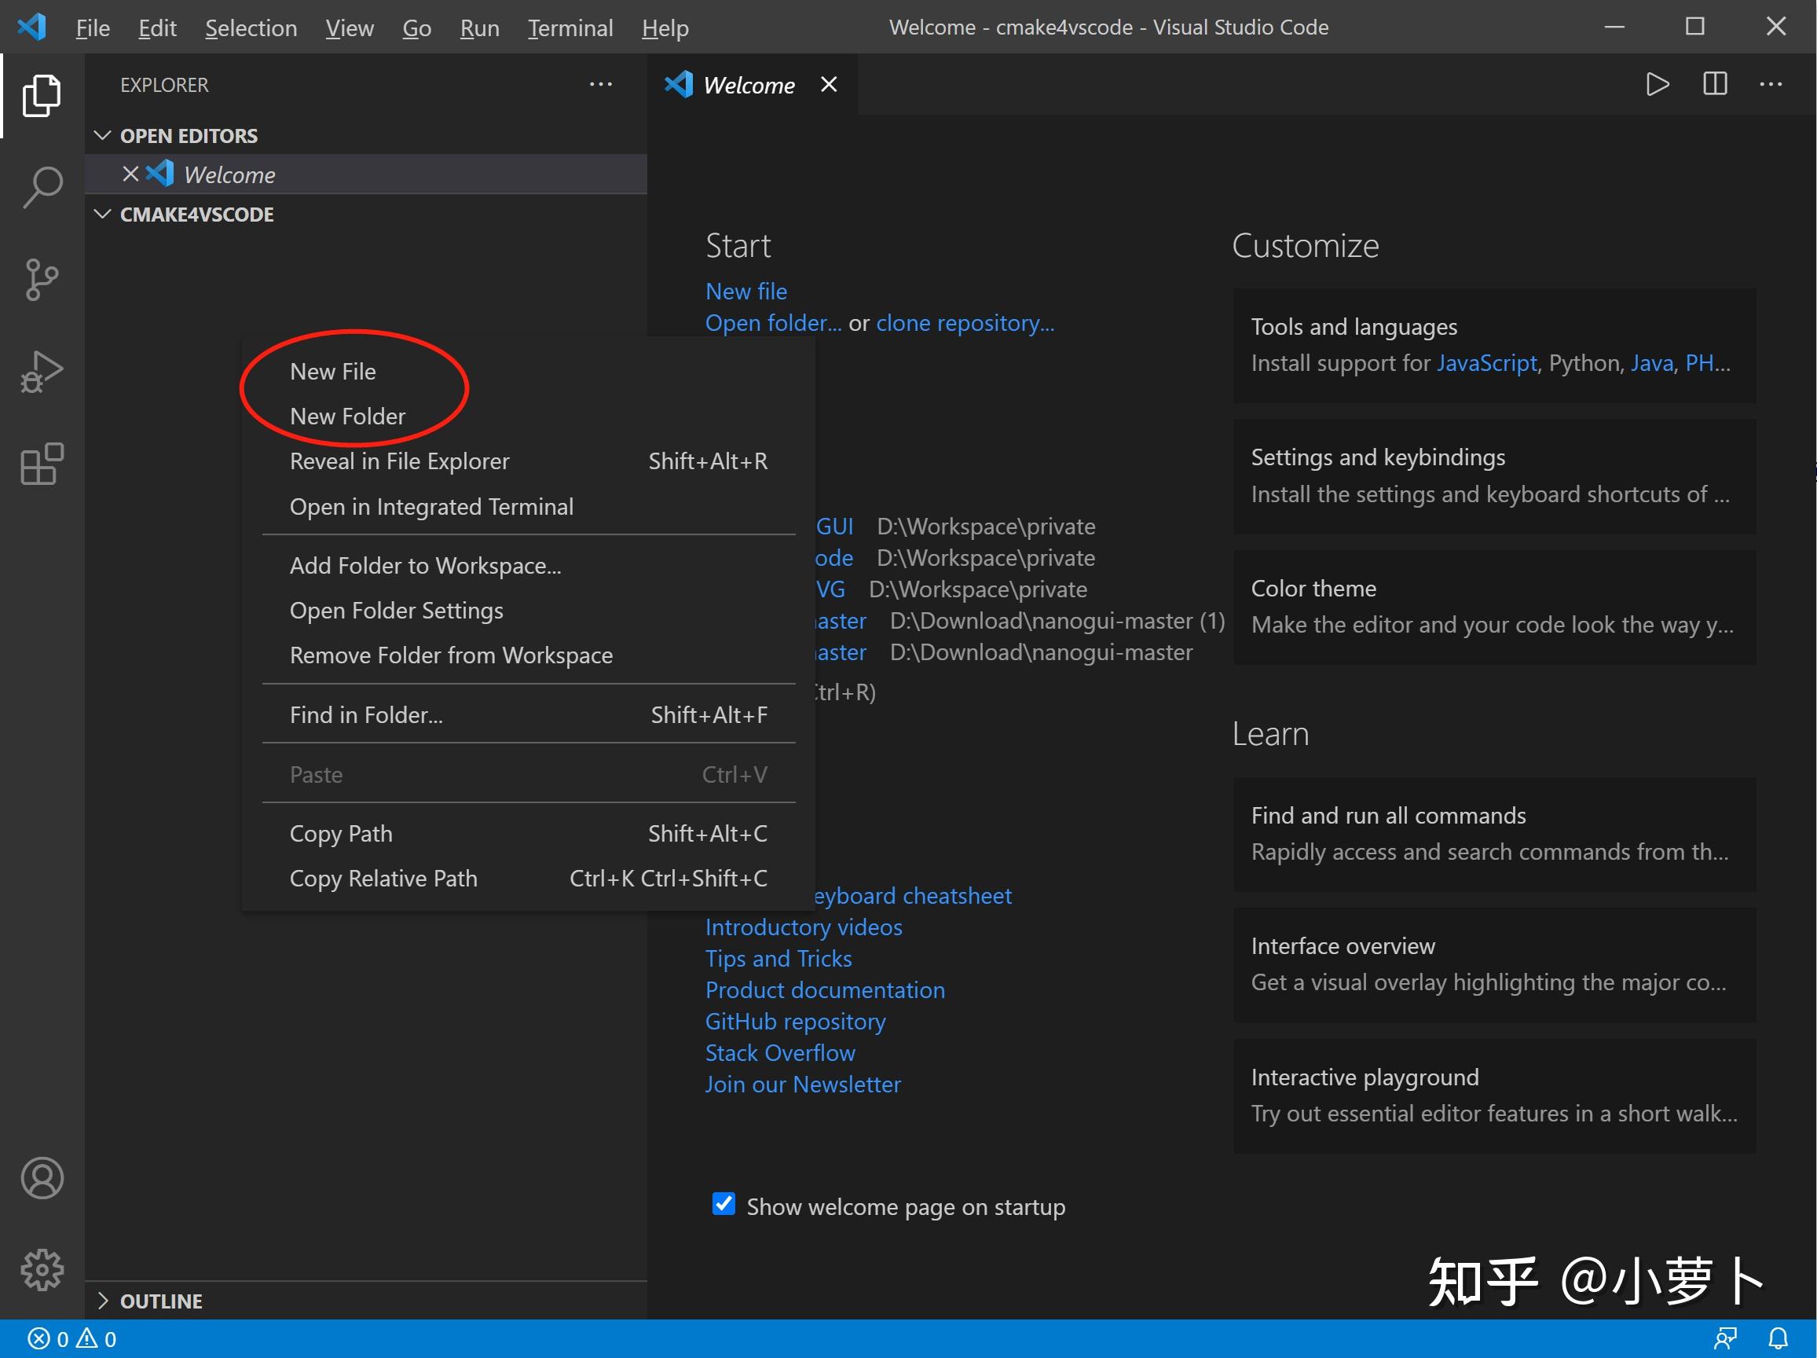Open Settings and keybindings card
This screenshot has height=1358, width=1817.
(1494, 476)
